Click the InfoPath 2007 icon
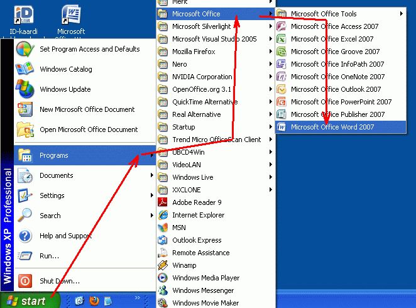The image size is (416, 308). [x=282, y=64]
